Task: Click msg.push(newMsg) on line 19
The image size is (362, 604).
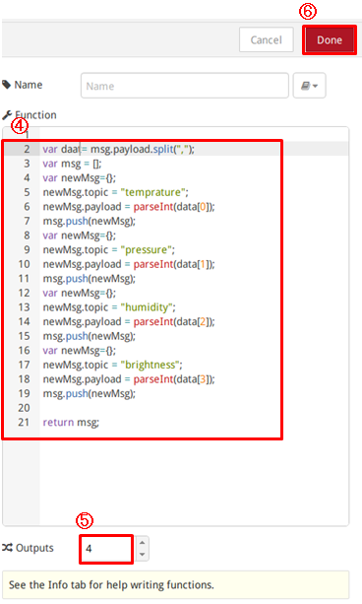Action: [x=89, y=394]
